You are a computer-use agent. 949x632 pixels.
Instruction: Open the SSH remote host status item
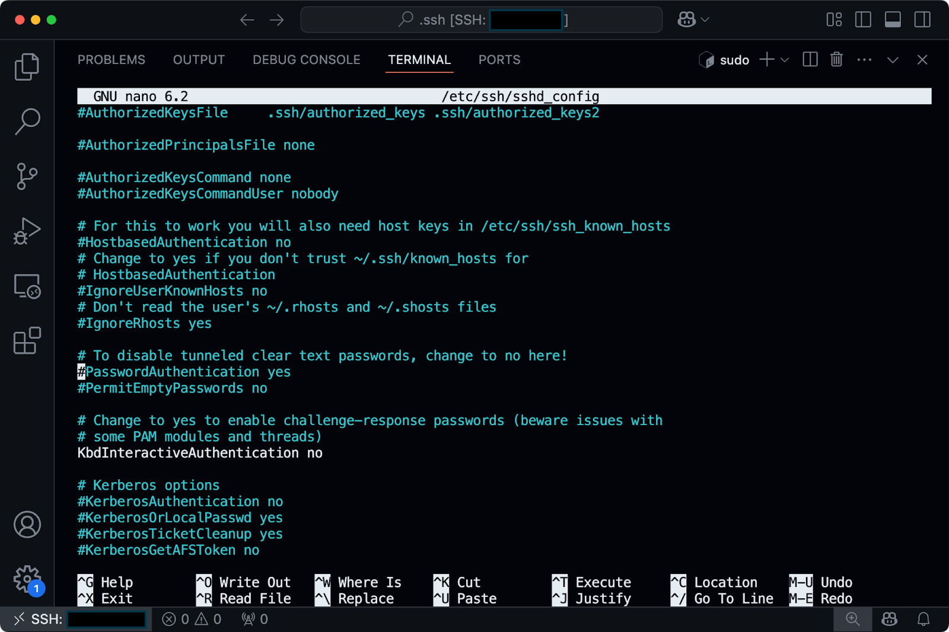click(x=76, y=620)
